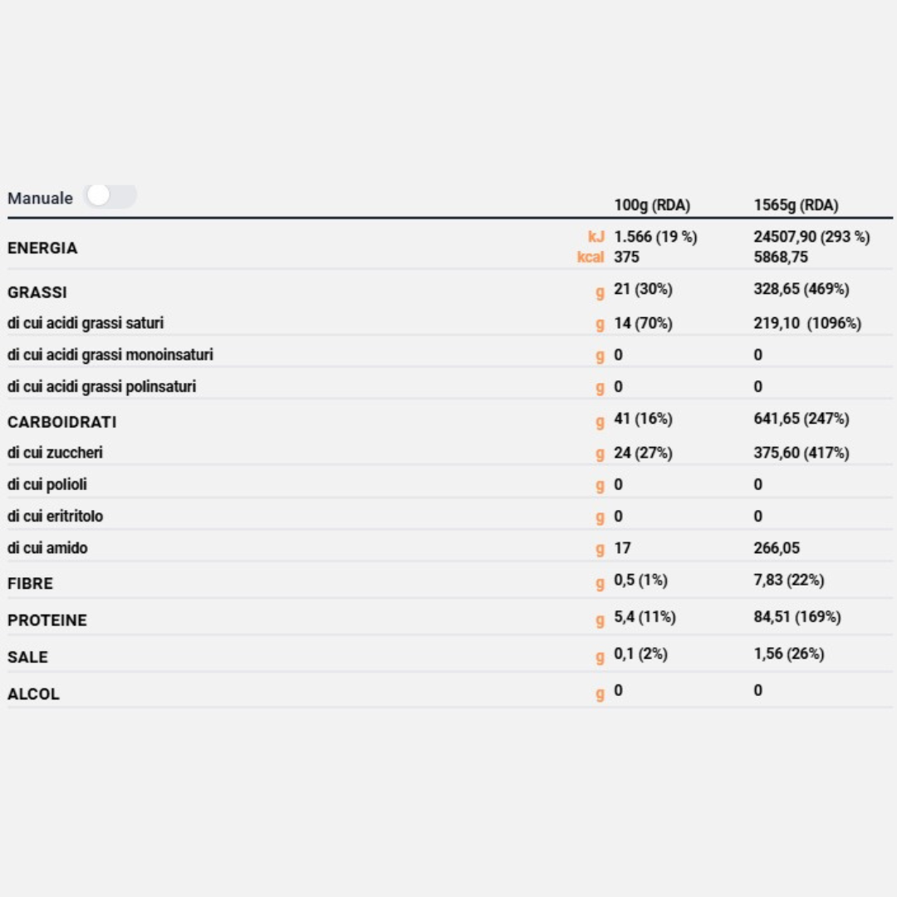Select the SALE 1,56 (26%) value
The height and width of the screenshot is (897, 897).
[789, 654]
